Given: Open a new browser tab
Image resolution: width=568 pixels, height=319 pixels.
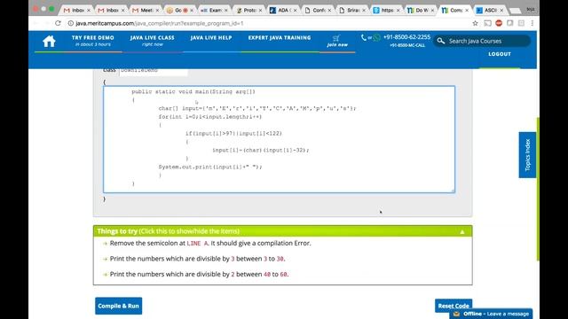Looking at the screenshot, I should pos(515,11).
